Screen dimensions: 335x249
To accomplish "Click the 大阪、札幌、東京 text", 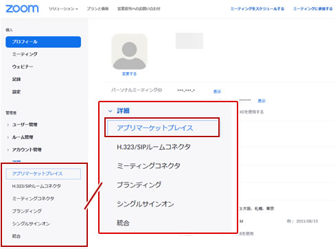I will tap(258, 209).
